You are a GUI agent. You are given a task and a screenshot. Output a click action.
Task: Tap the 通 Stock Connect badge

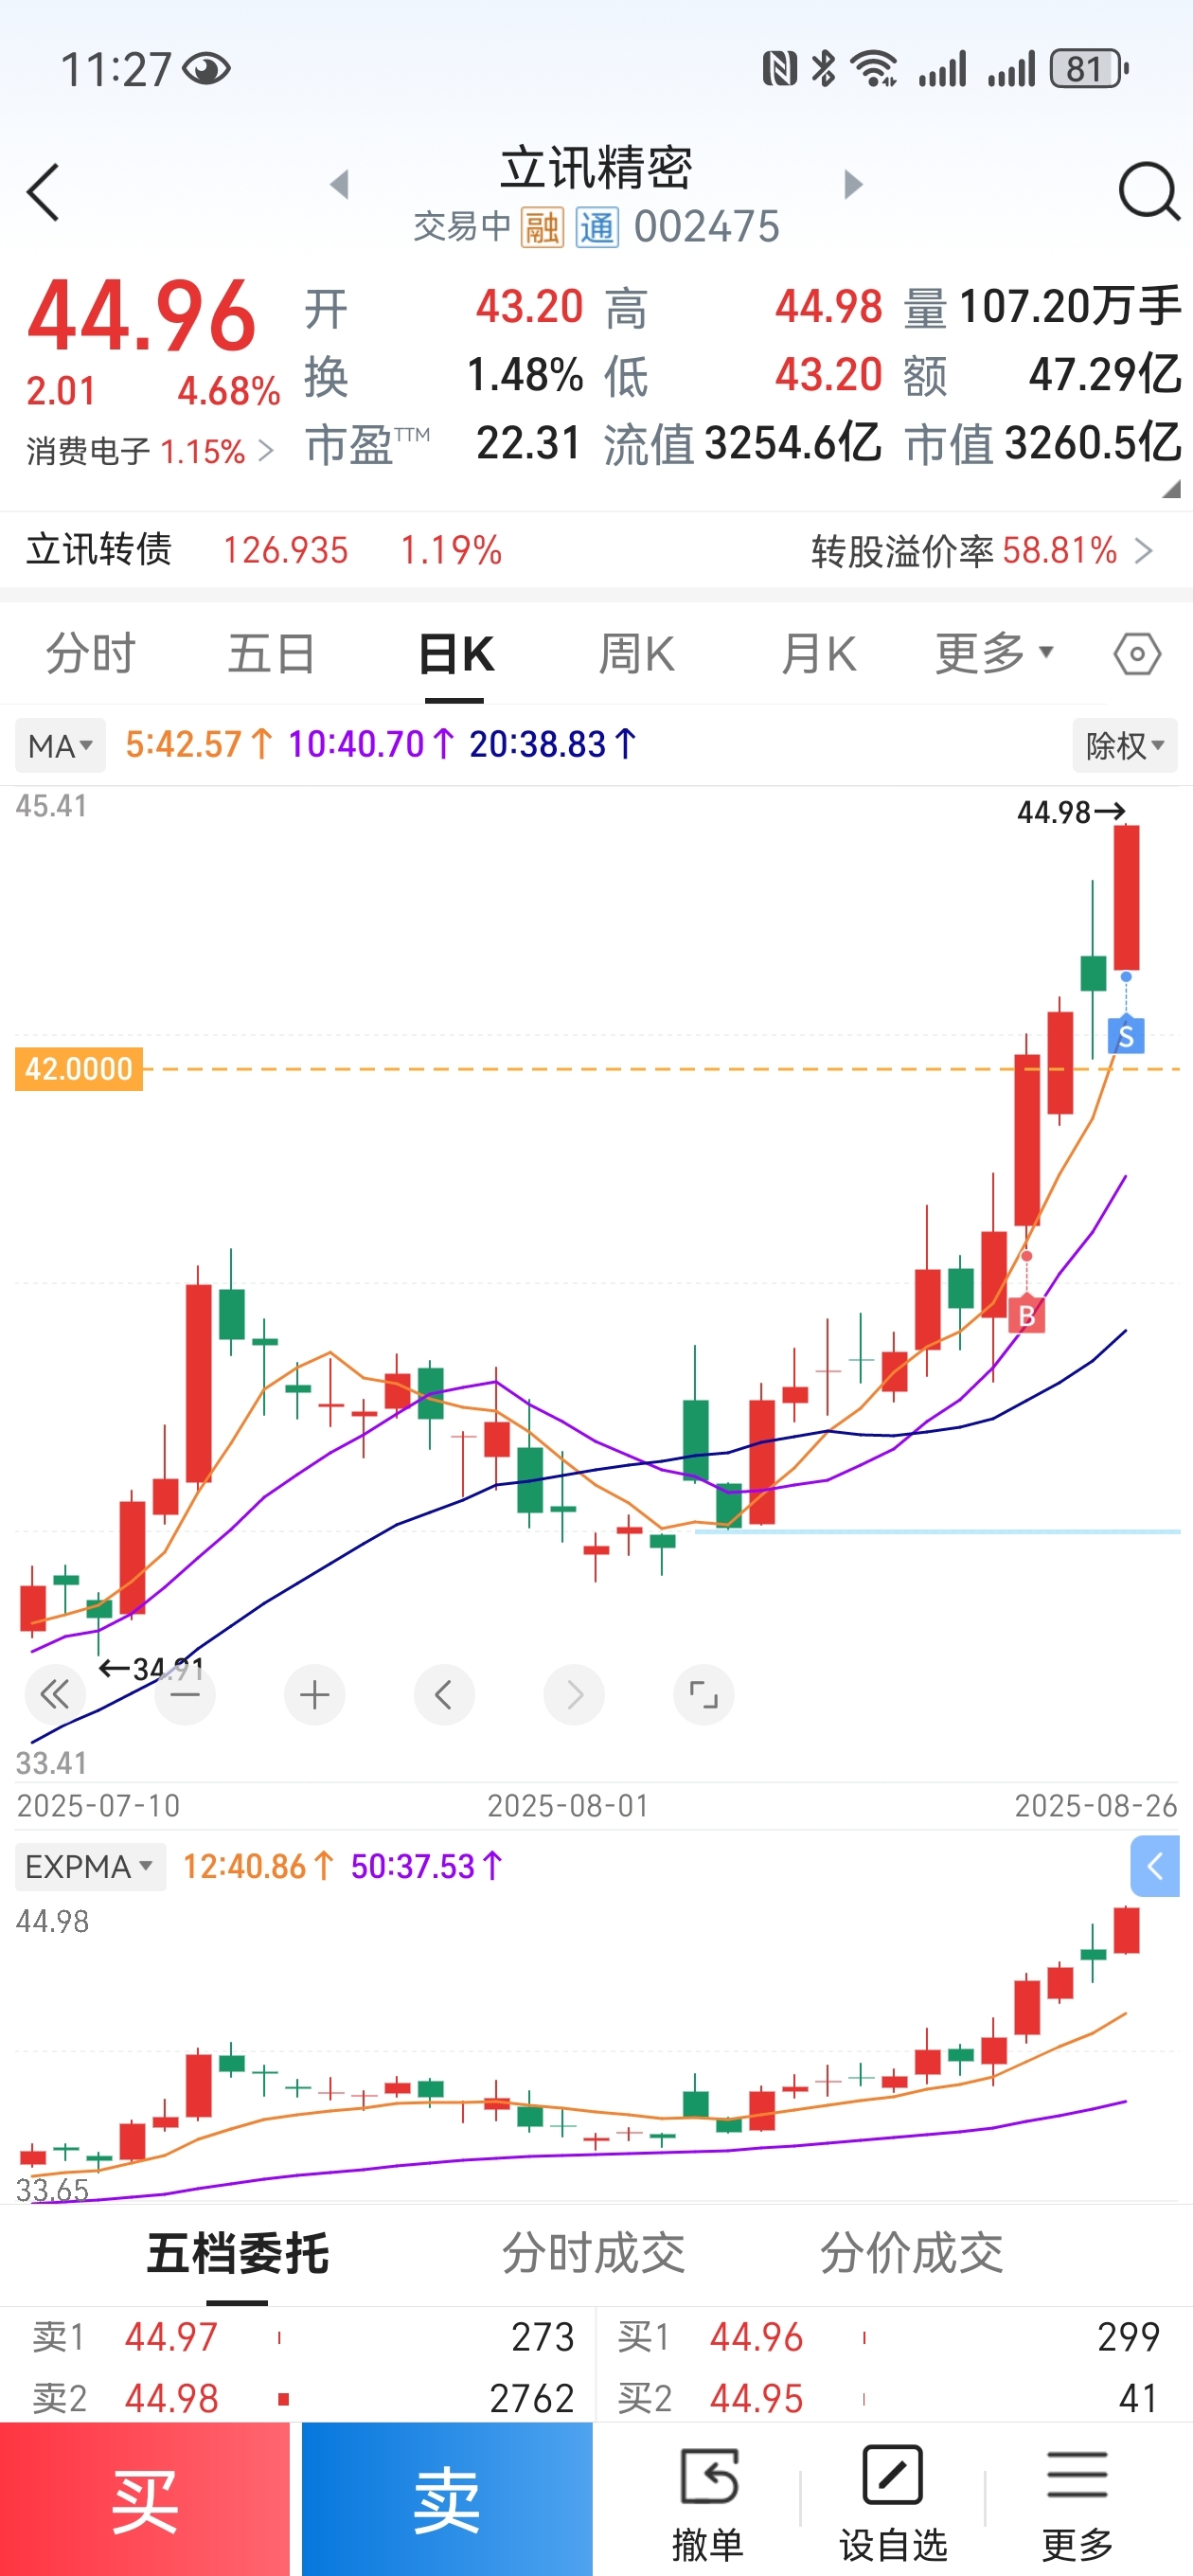tap(597, 227)
